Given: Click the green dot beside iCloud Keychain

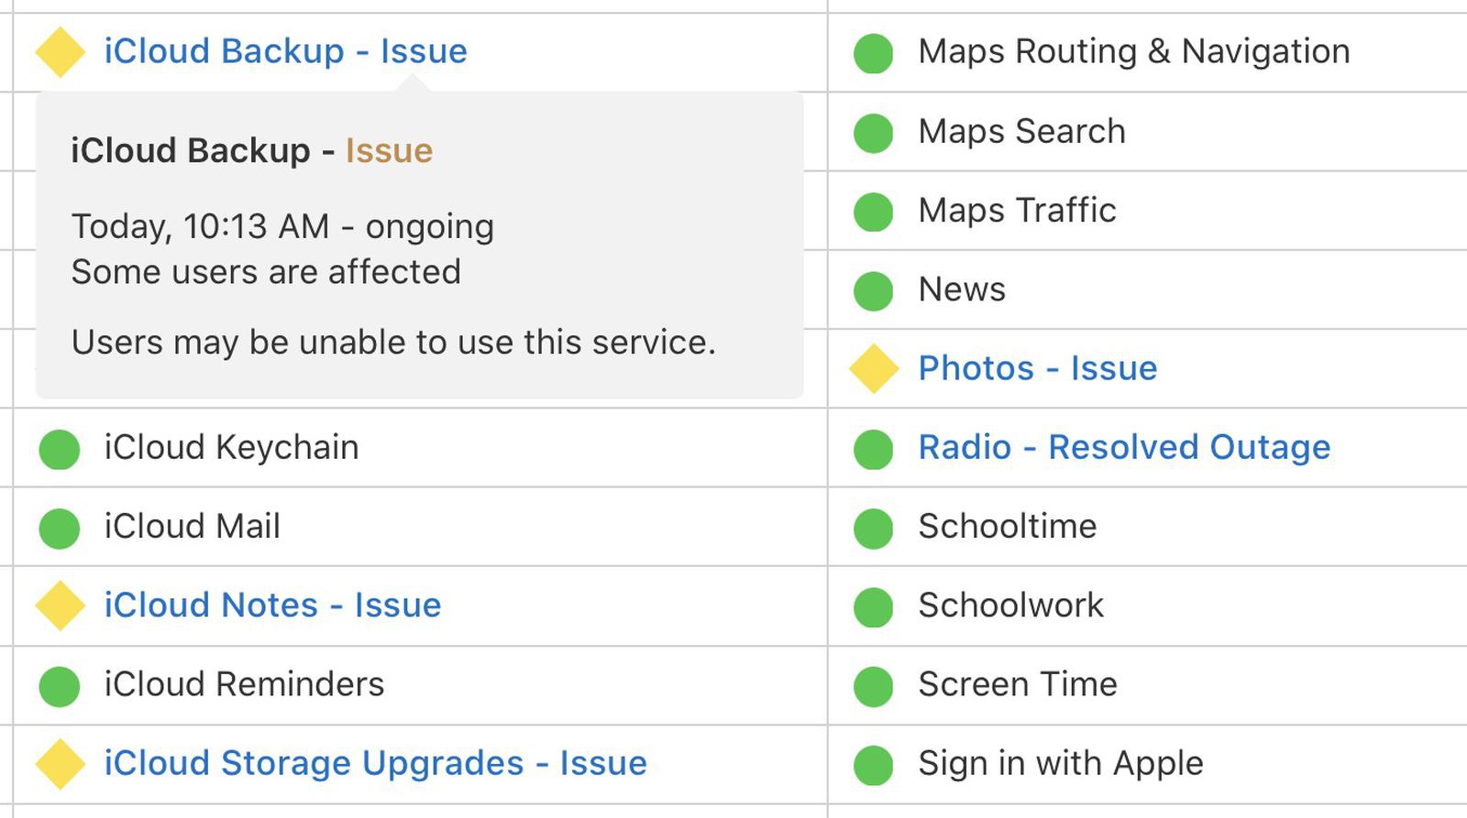Looking at the screenshot, I should 60,449.
